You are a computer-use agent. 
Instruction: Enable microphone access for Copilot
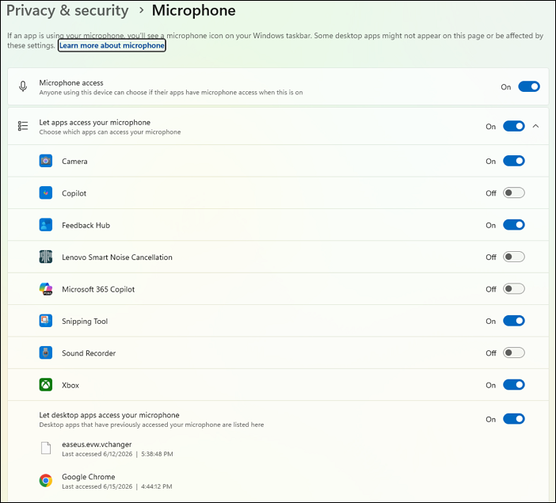tap(514, 193)
